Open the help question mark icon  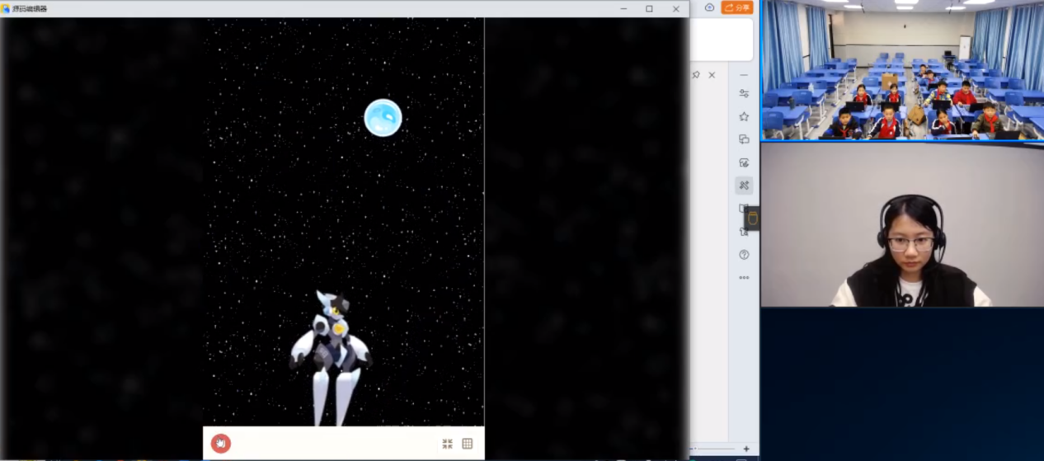[744, 255]
